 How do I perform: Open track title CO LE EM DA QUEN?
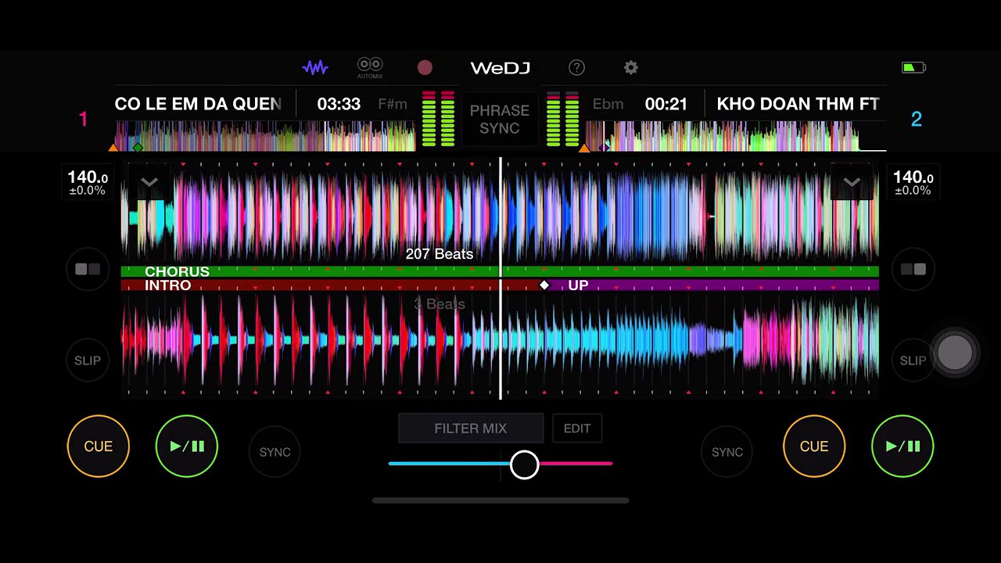(x=198, y=104)
